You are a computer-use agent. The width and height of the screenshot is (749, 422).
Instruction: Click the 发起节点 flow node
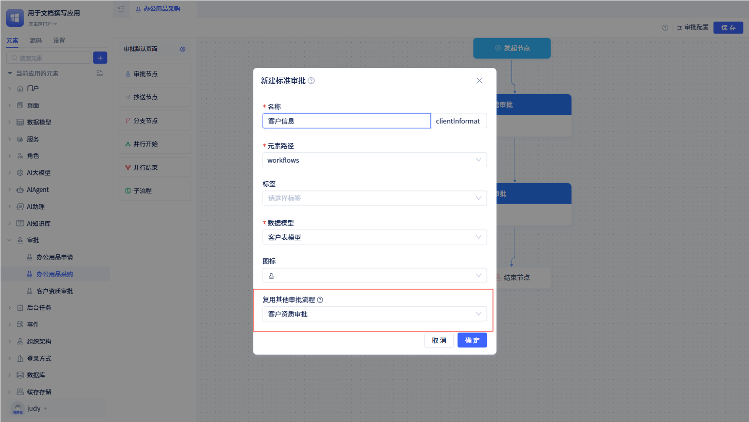pyautogui.click(x=512, y=48)
